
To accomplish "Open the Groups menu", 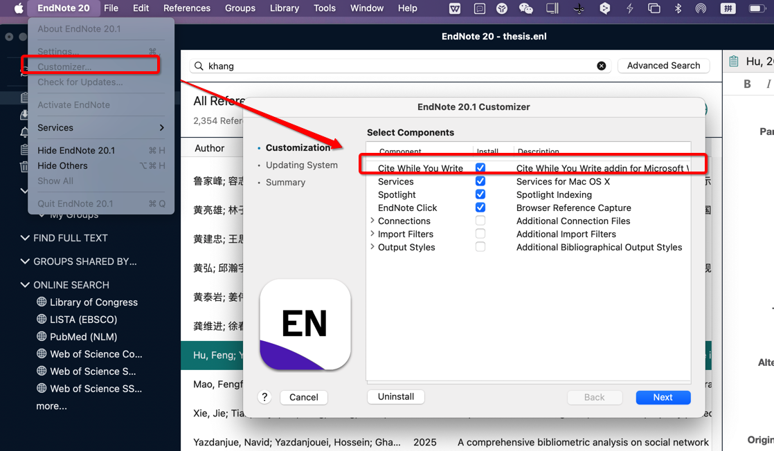I will point(240,8).
